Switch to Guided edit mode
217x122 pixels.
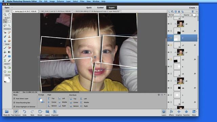pyautogui.click(x=100, y=7)
